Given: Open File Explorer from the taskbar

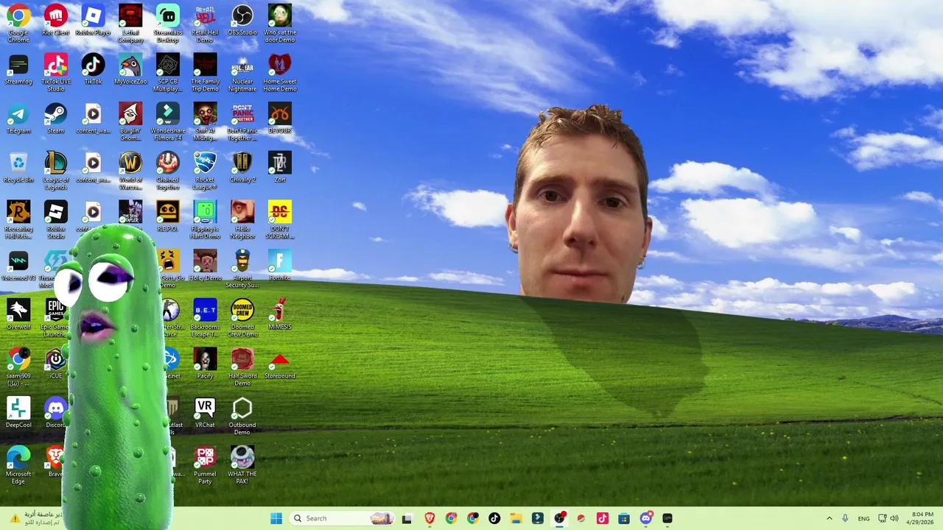Looking at the screenshot, I should (x=516, y=518).
